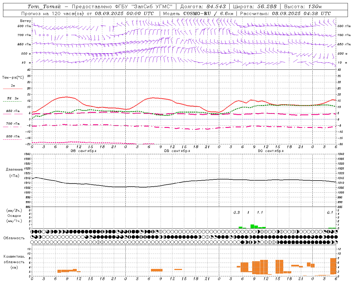Click the tallest green precipitation bar
Image resolution: width=352 pixels, height=281 pixels.
(x=252, y=226)
